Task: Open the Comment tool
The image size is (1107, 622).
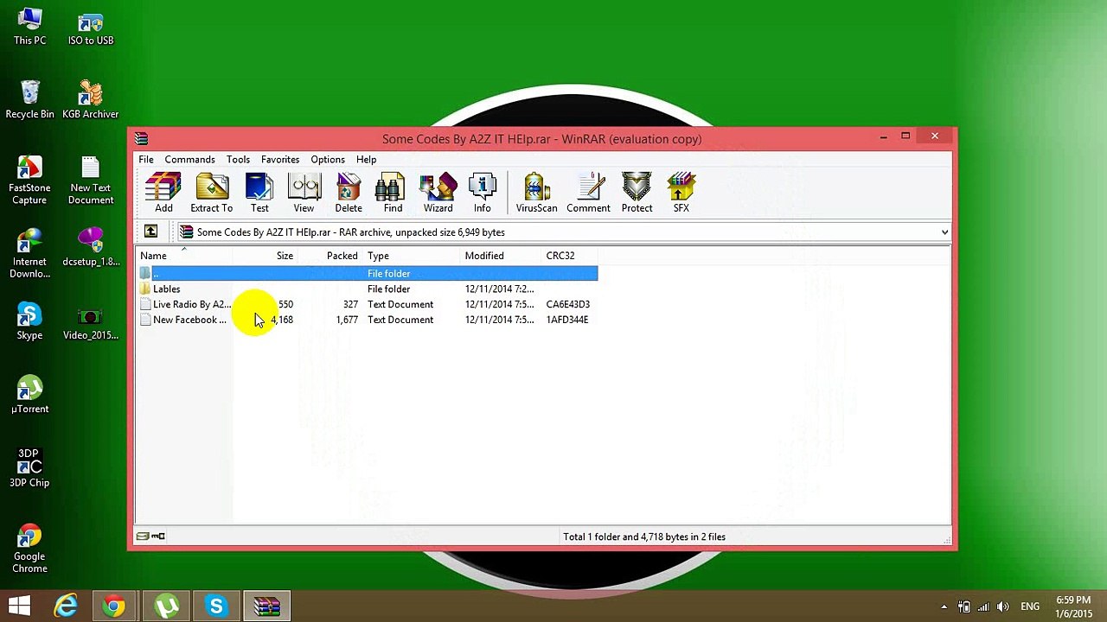Action: click(588, 193)
